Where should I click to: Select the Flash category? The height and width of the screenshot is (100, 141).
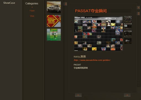click(32, 11)
